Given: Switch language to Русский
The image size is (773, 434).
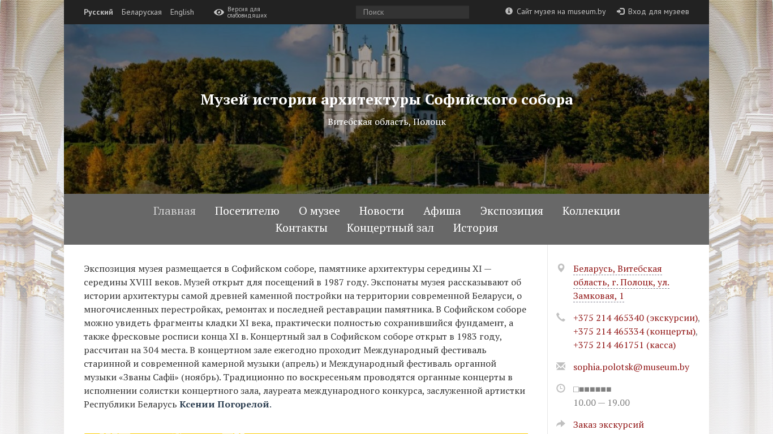Looking at the screenshot, I should tap(98, 12).
